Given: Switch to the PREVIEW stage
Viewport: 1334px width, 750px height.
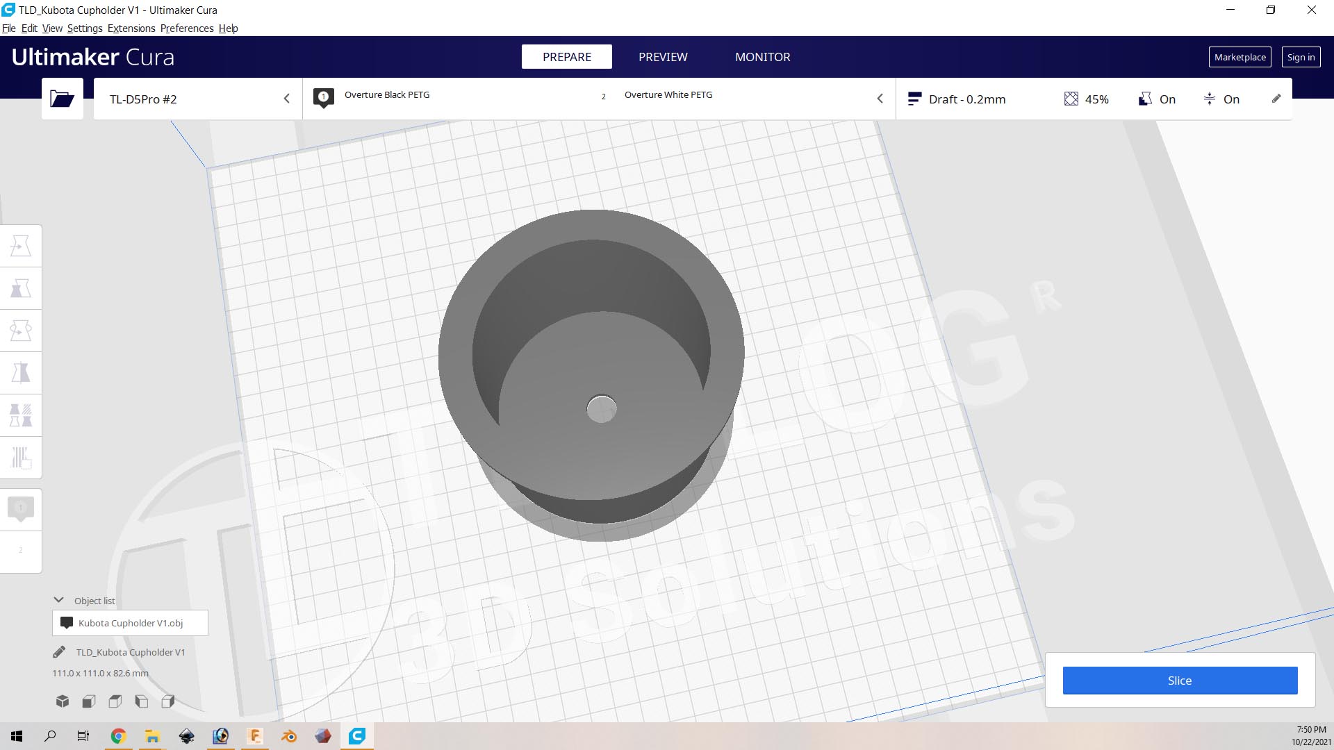Looking at the screenshot, I should (663, 57).
